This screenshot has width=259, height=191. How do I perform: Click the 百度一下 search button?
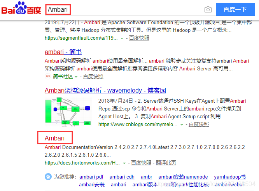coord(235,9)
